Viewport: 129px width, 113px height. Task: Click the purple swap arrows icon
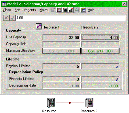click(x=39, y=27)
